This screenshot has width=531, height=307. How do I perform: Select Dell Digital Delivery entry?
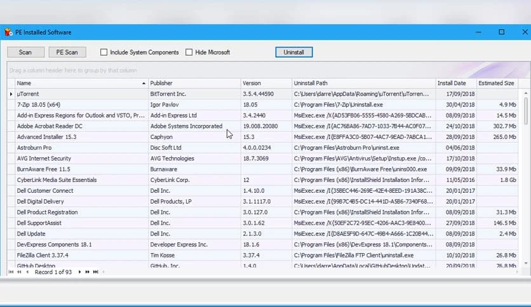point(40,202)
